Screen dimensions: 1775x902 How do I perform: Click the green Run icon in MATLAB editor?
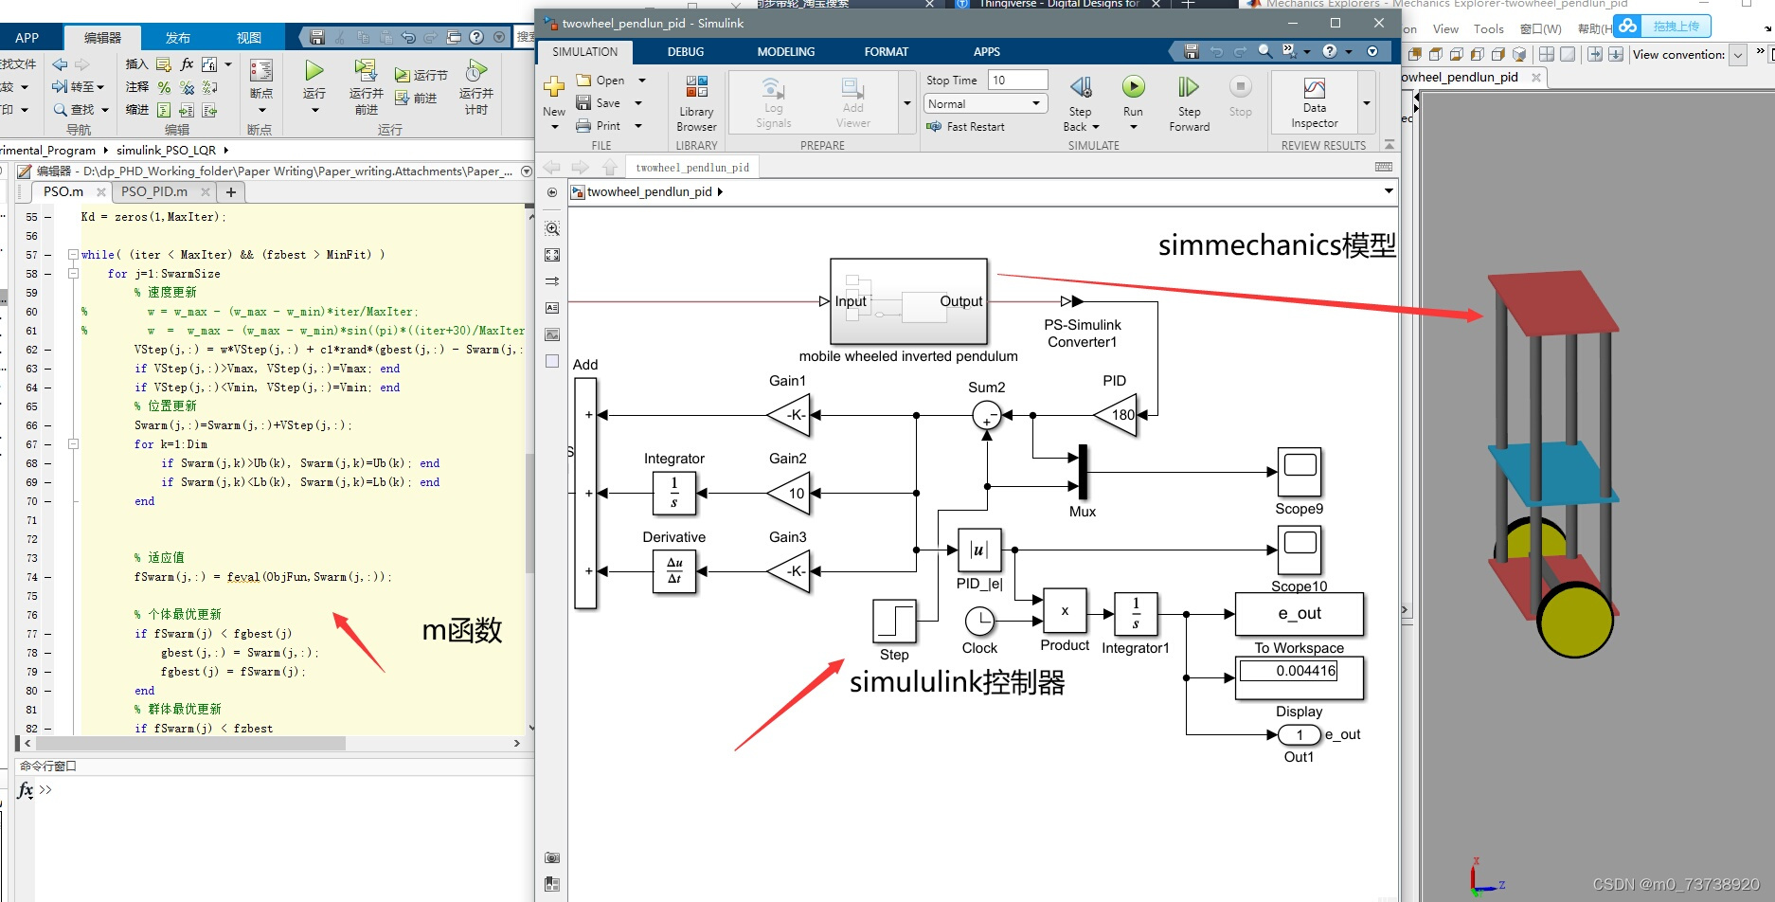[314, 70]
